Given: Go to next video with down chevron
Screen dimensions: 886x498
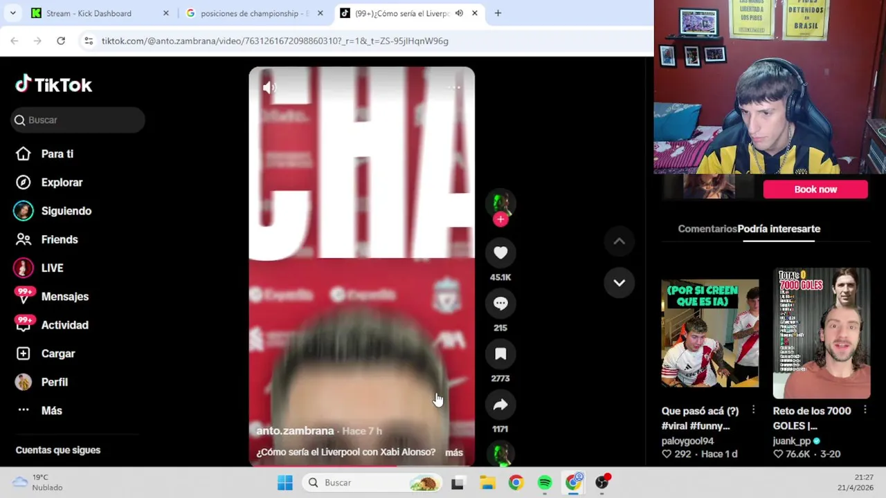Looking at the screenshot, I should point(619,283).
